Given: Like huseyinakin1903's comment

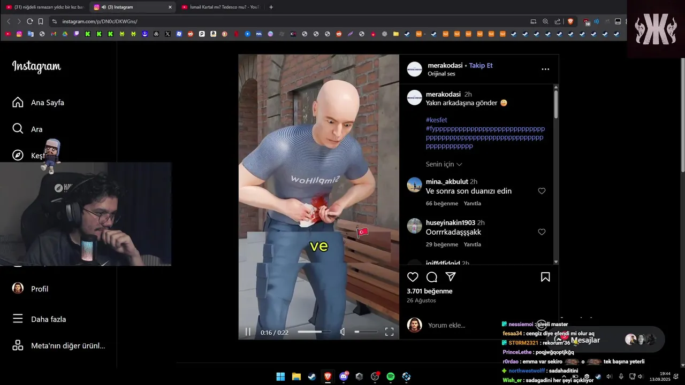Looking at the screenshot, I should (x=542, y=232).
